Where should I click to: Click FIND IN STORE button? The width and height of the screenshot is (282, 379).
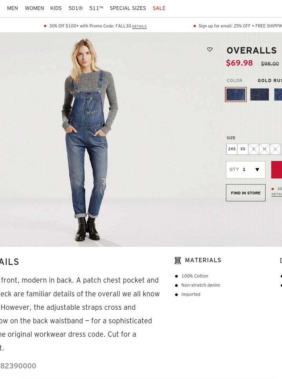pyautogui.click(x=246, y=193)
